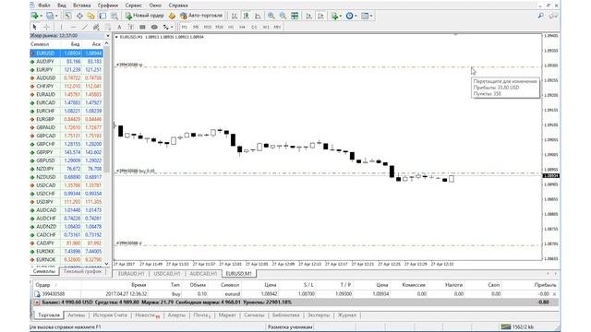
Task: Switch chart to bar chart icon
Action: (235, 16)
